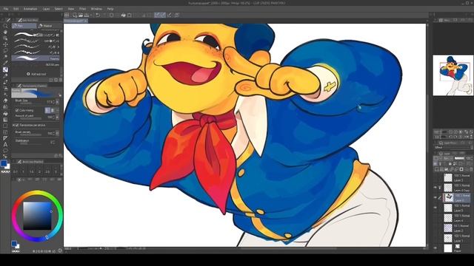Click inside the color wheel saturation square
The image size is (474, 266).
click(37, 216)
